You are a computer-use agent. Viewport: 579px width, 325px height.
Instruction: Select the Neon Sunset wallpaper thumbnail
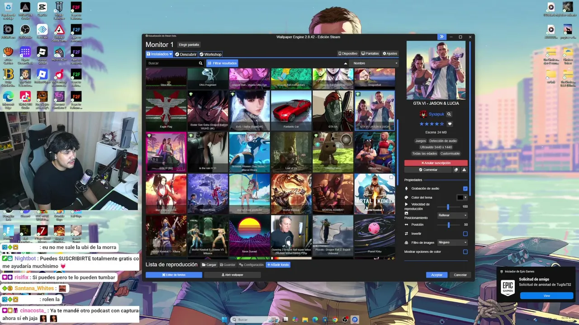pyautogui.click(x=249, y=236)
